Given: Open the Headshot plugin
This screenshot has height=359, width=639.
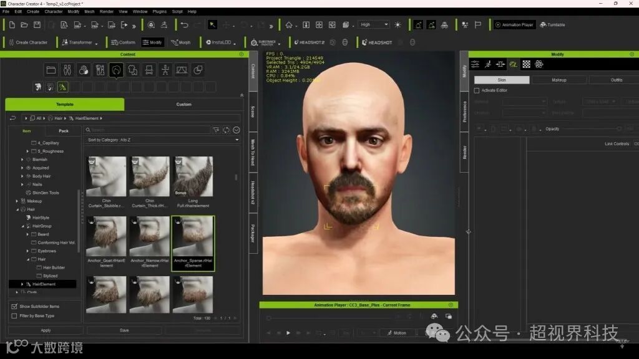Looking at the screenshot, I should (377, 42).
